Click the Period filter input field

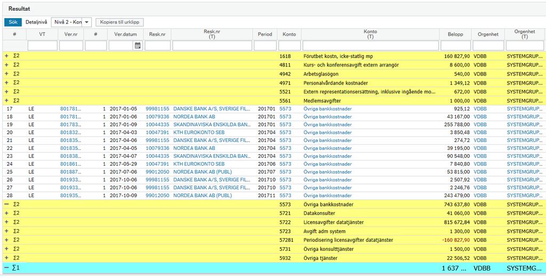tap(265, 46)
